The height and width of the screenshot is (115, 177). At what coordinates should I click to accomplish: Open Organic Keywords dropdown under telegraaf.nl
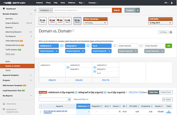pos(75,51)
